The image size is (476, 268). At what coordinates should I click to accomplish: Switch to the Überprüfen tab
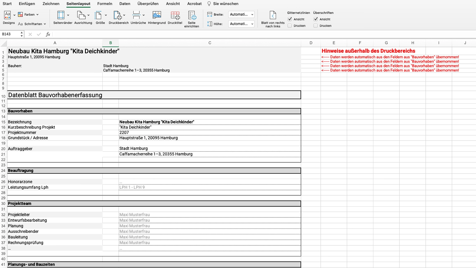(148, 4)
